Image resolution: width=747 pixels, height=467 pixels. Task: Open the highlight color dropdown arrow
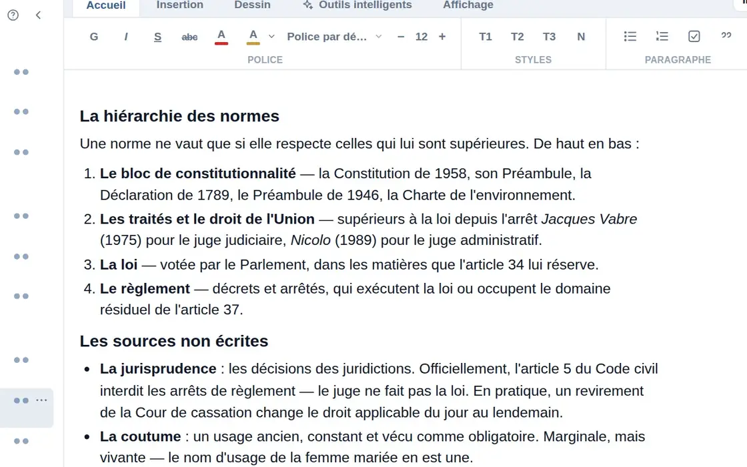click(271, 37)
